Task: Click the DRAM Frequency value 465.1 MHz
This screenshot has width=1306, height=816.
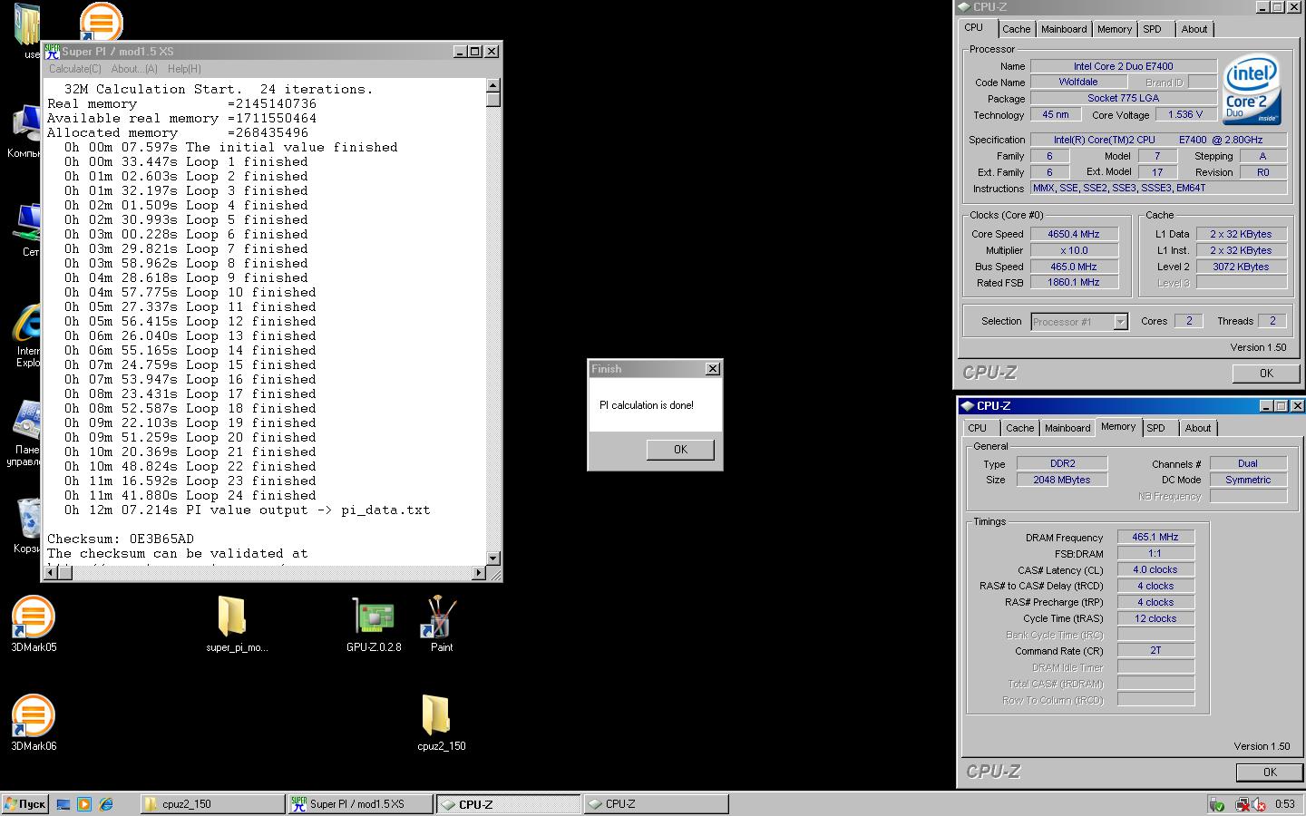Action: pyautogui.click(x=1155, y=538)
